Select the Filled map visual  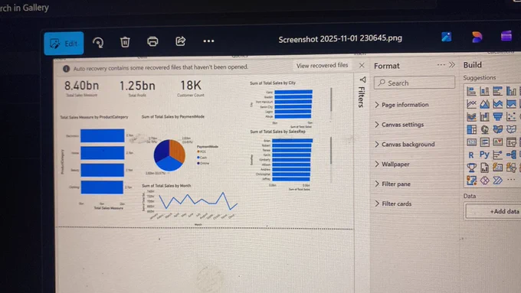[498, 129]
